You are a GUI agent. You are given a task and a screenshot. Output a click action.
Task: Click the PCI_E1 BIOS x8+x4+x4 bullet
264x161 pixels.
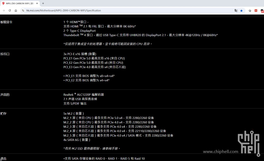89,76
